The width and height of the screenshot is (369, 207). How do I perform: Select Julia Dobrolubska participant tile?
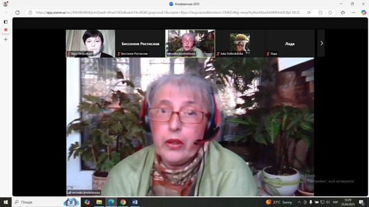240,44
